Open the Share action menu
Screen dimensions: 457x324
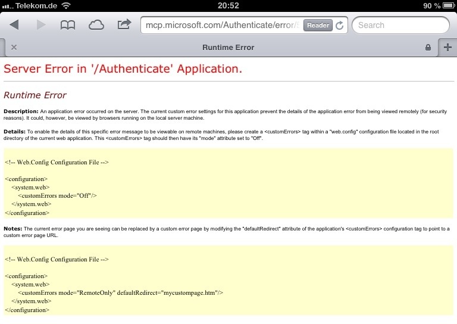click(x=124, y=25)
